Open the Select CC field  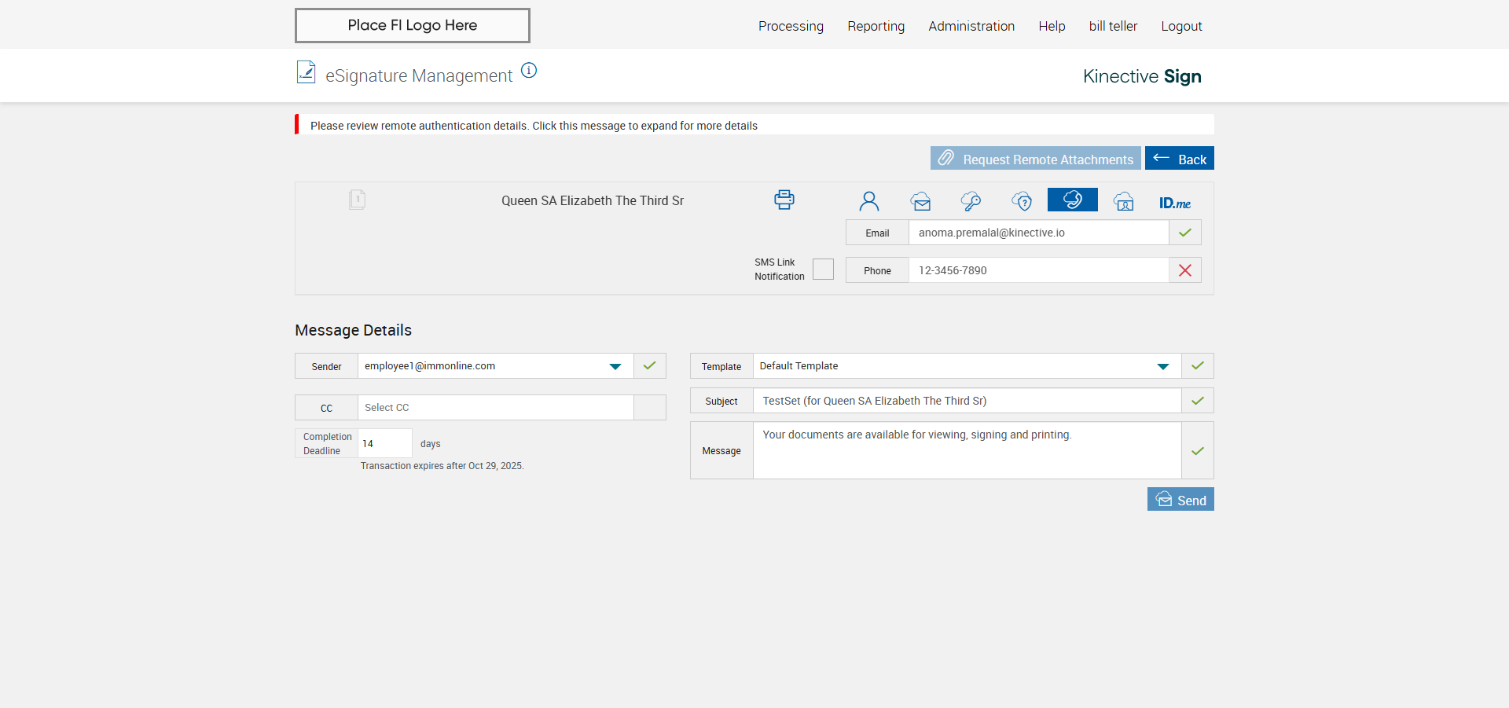point(495,408)
